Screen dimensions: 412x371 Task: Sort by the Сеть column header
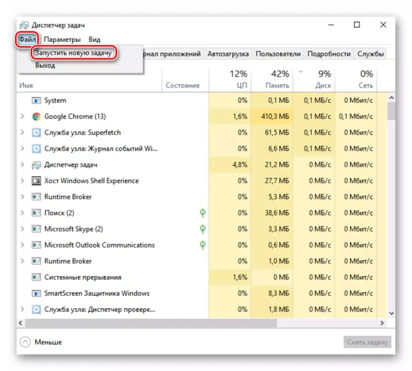[x=356, y=80]
